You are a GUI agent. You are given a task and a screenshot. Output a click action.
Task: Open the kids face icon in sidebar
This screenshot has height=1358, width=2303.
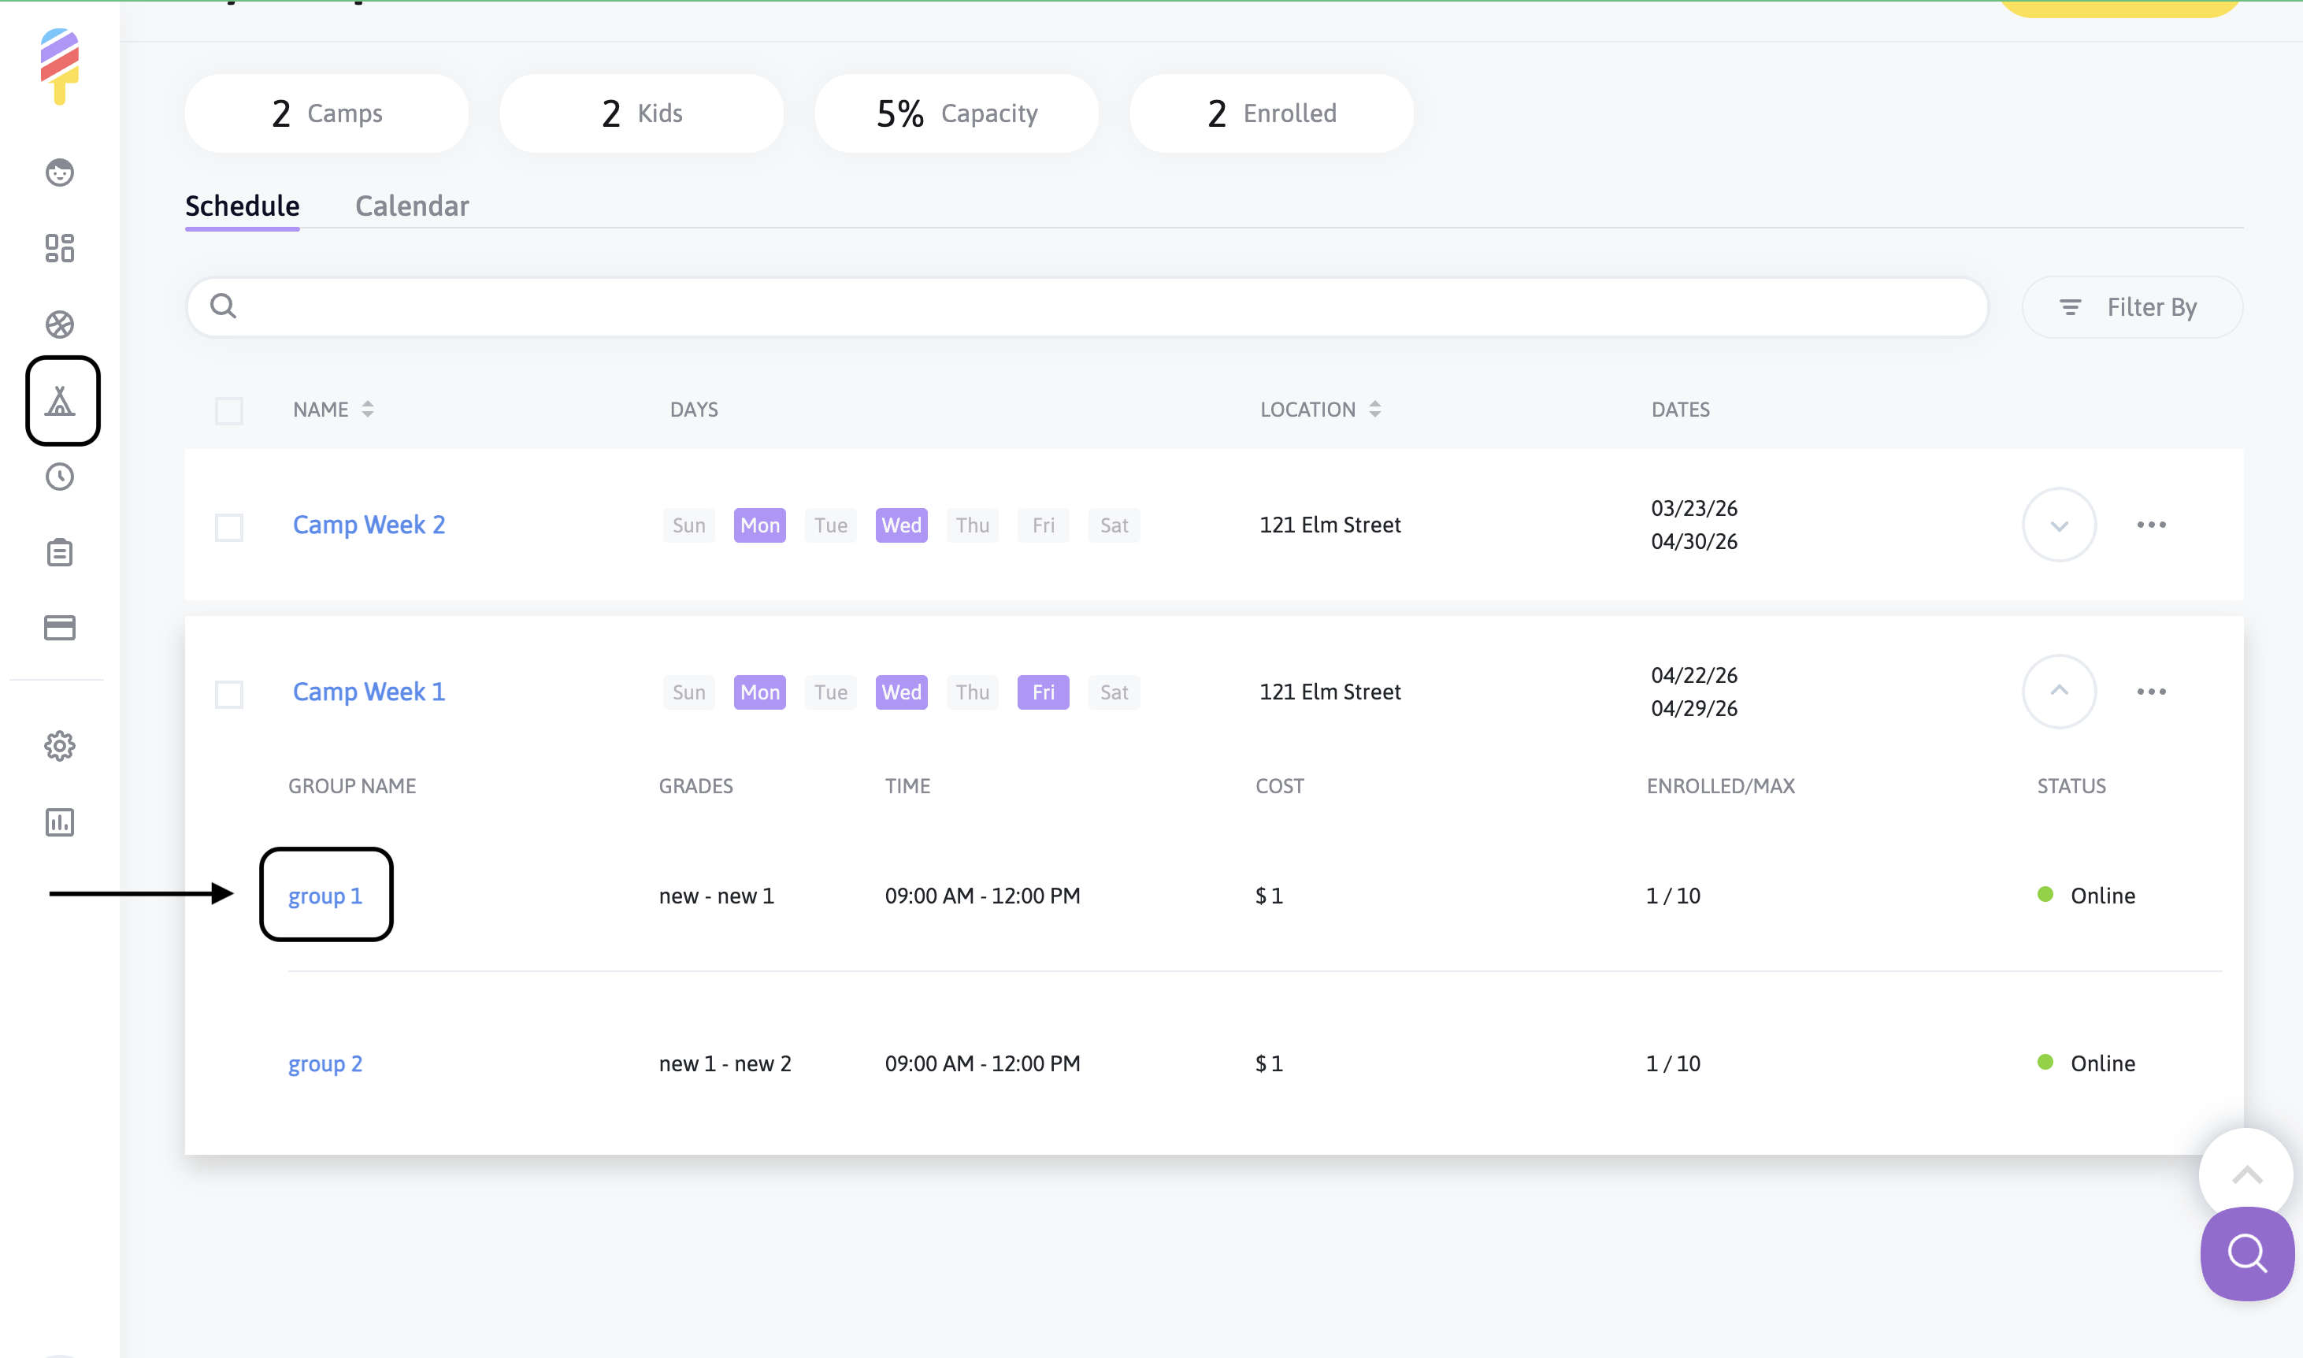coord(60,172)
